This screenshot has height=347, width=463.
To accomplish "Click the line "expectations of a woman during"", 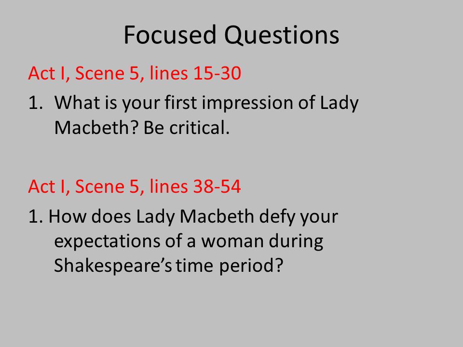I will click(189, 241).
